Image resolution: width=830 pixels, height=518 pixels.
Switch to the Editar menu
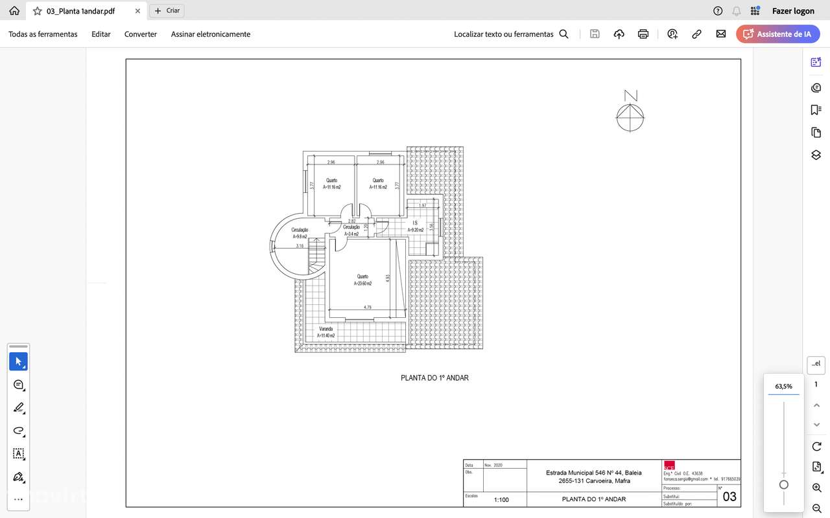(x=101, y=34)
